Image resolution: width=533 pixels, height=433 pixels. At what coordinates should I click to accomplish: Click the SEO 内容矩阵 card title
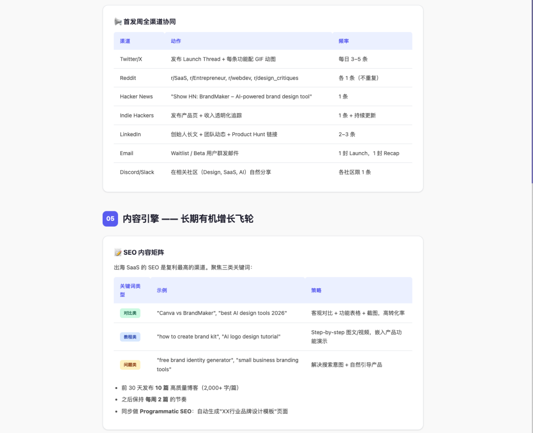click(x=144, y=252)
